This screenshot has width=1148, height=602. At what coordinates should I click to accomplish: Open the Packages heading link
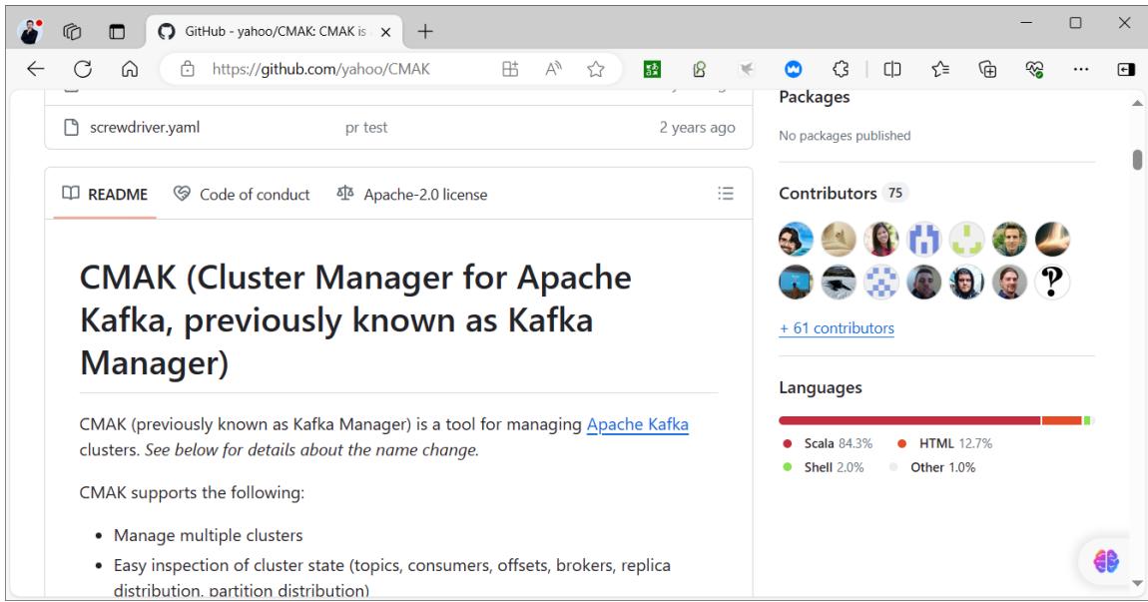815,97
